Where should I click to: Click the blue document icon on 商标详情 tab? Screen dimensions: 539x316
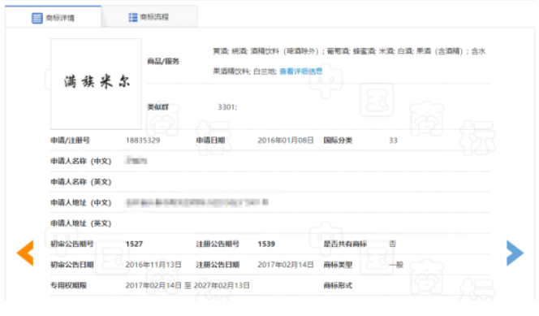37,18
